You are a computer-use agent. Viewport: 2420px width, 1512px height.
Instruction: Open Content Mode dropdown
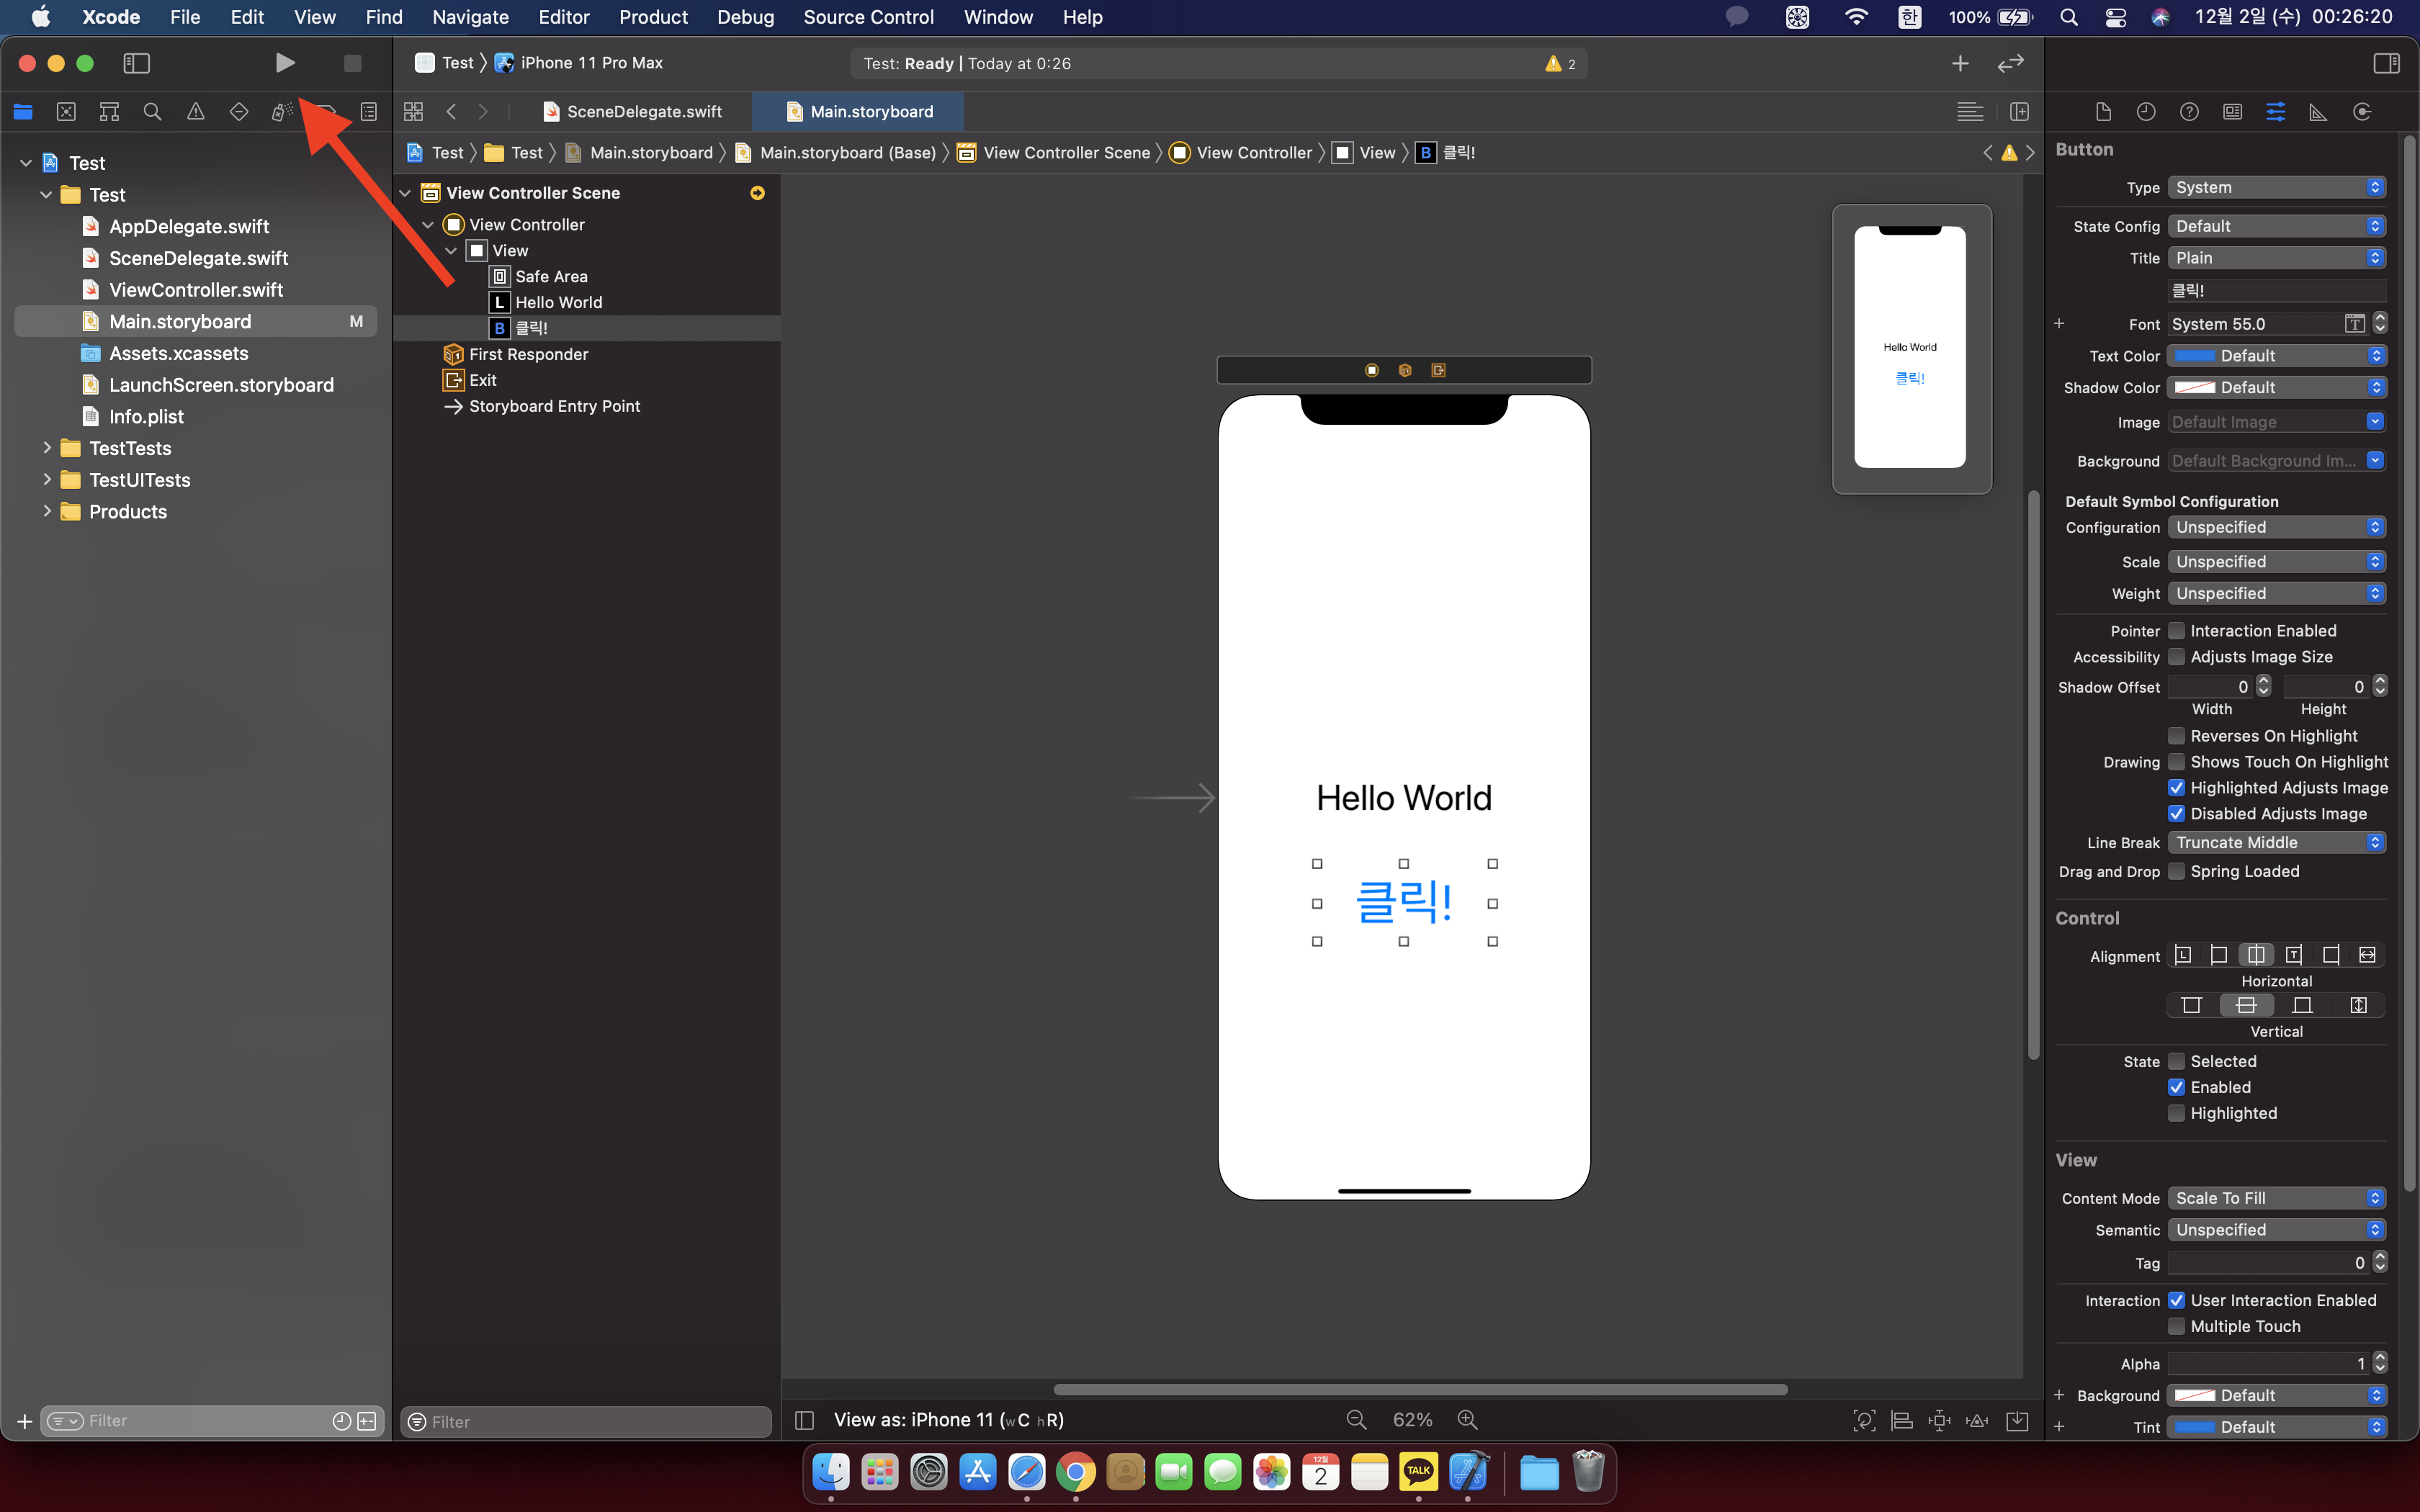(2277, 1198)
